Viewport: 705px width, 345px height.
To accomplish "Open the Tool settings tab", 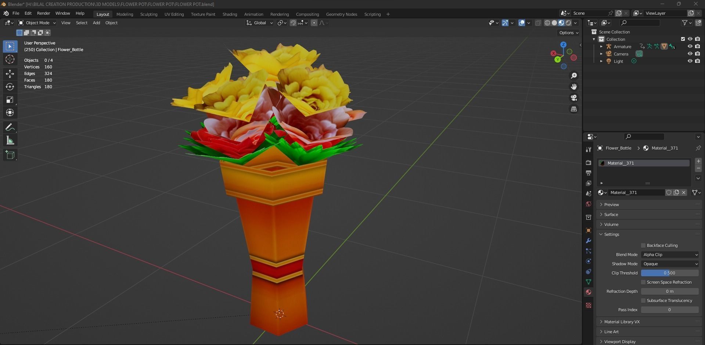I will pos(589,150).
